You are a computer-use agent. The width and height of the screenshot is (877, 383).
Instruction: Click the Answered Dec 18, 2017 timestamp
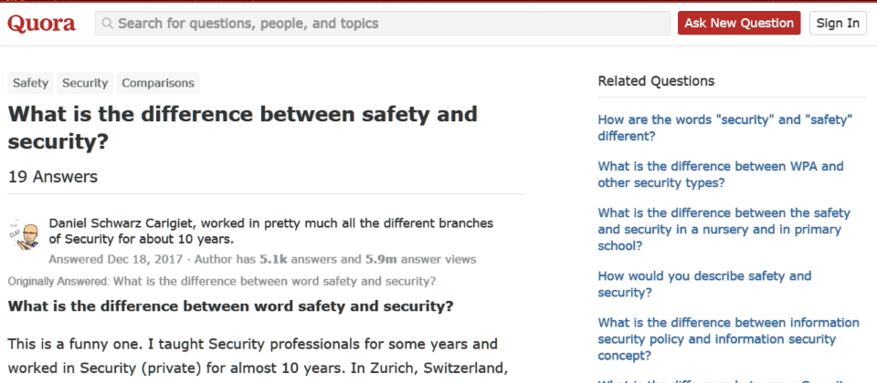point(116,259)
